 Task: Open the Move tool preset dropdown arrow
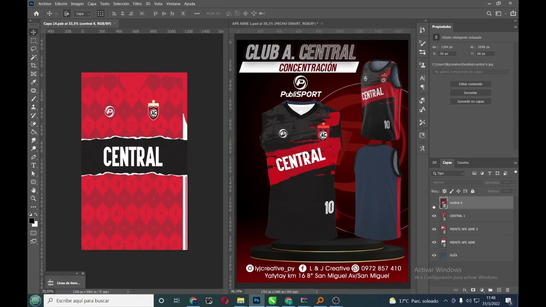pyautogui.click(x=56, y=14)
